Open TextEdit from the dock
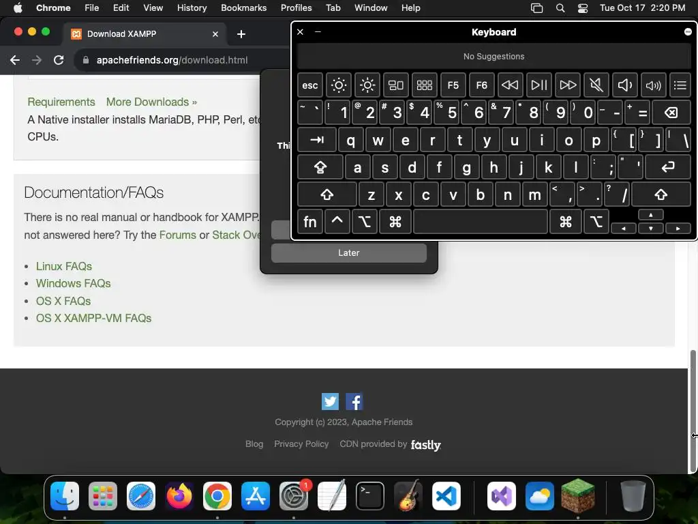The height and width of the screenshot is (524, 698). [332, 496]
